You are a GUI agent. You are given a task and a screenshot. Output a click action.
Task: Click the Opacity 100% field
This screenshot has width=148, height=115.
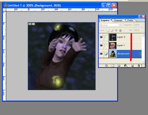(x=137, y=25)
